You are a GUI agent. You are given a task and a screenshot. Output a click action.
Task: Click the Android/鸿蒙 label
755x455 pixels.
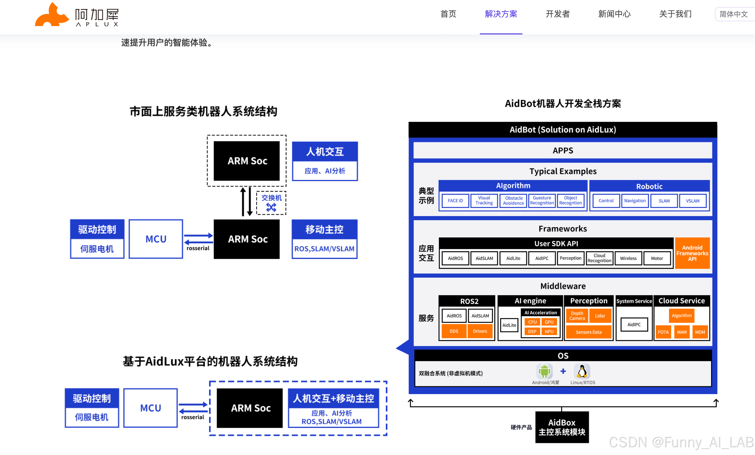pos(545,382)
